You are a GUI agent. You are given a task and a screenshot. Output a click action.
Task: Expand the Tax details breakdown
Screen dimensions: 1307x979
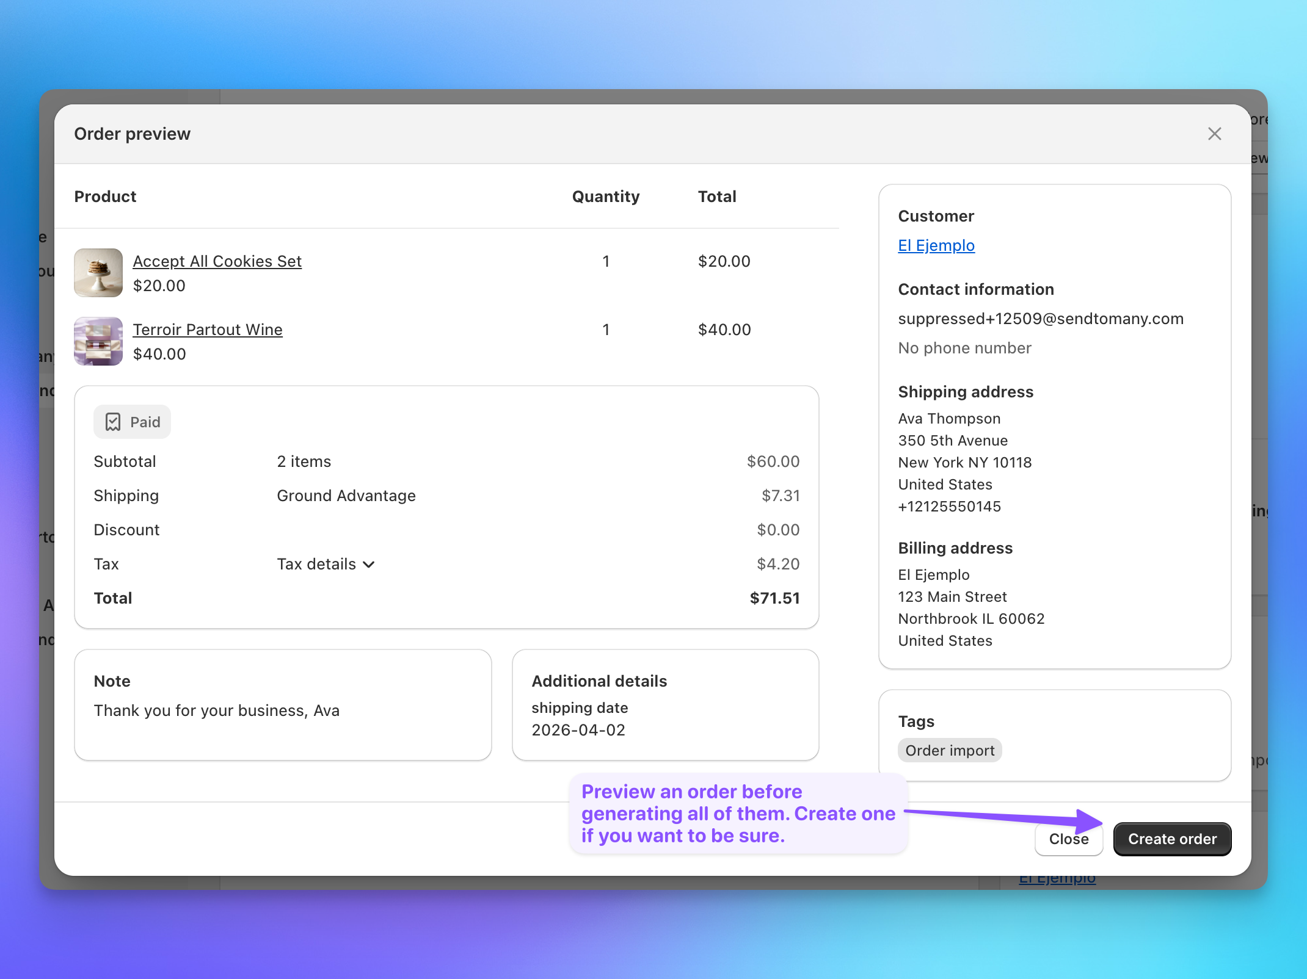326,564
